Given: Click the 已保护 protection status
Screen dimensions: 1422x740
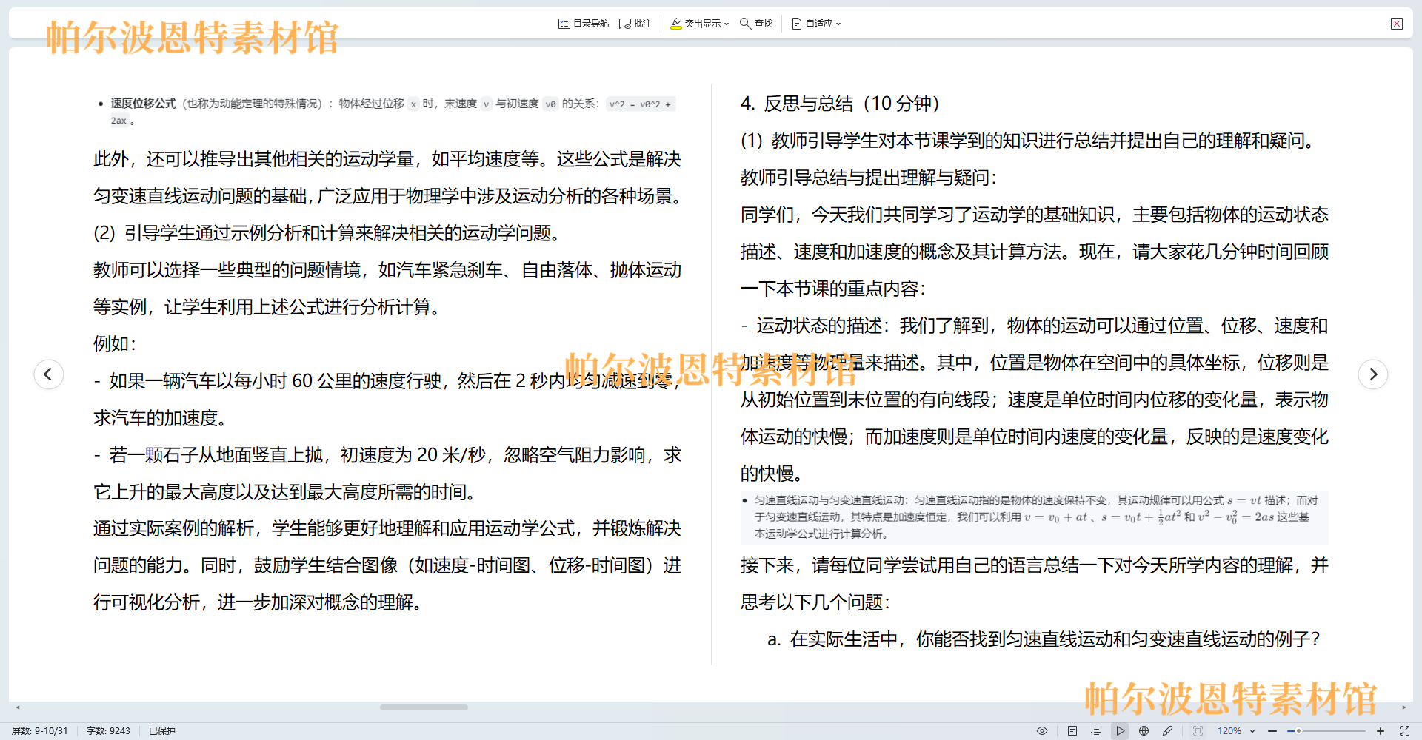Looking at the screenshot, I should pos(162,731).
